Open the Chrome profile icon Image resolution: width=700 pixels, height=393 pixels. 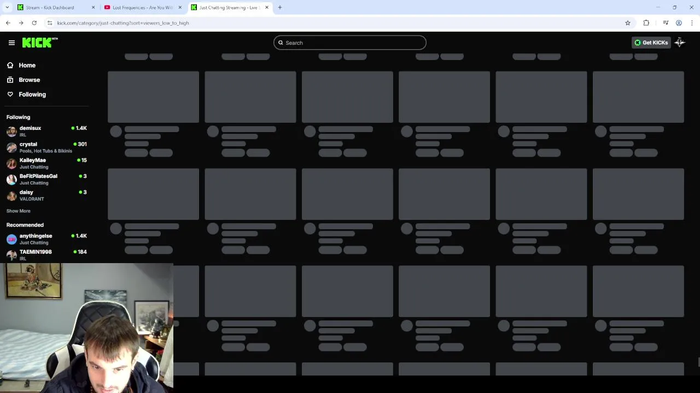click(679, 23)
